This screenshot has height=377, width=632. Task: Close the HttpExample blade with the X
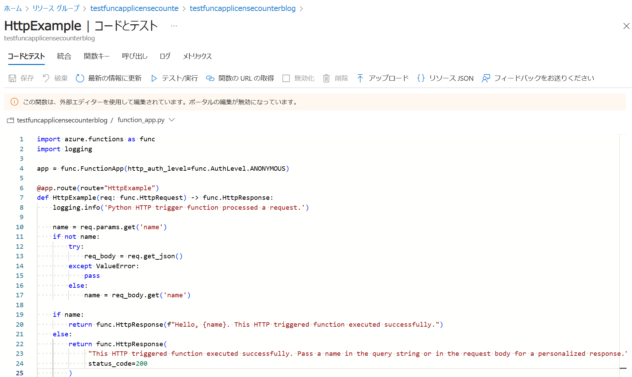coord(626,26)
